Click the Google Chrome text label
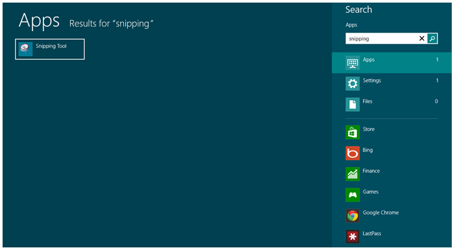The height and width of the screenshot is (250, 455). 381,212
